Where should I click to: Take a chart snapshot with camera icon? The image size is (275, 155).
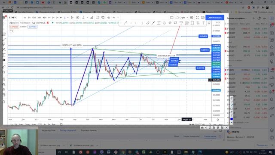(203, 18)
